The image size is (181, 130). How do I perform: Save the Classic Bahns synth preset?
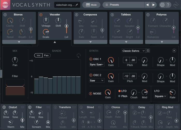(148, 51)
